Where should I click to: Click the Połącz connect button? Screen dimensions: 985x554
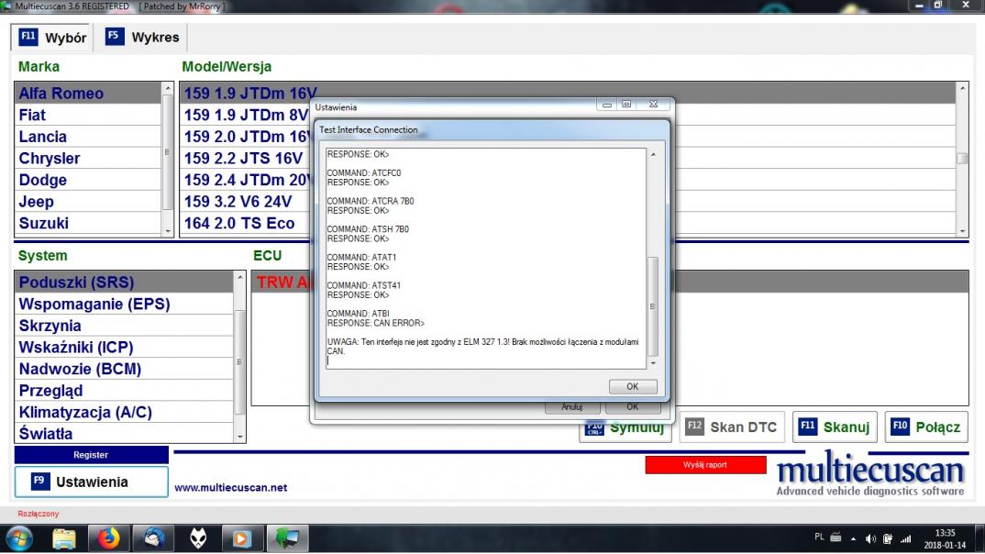(x=926, y=427)
